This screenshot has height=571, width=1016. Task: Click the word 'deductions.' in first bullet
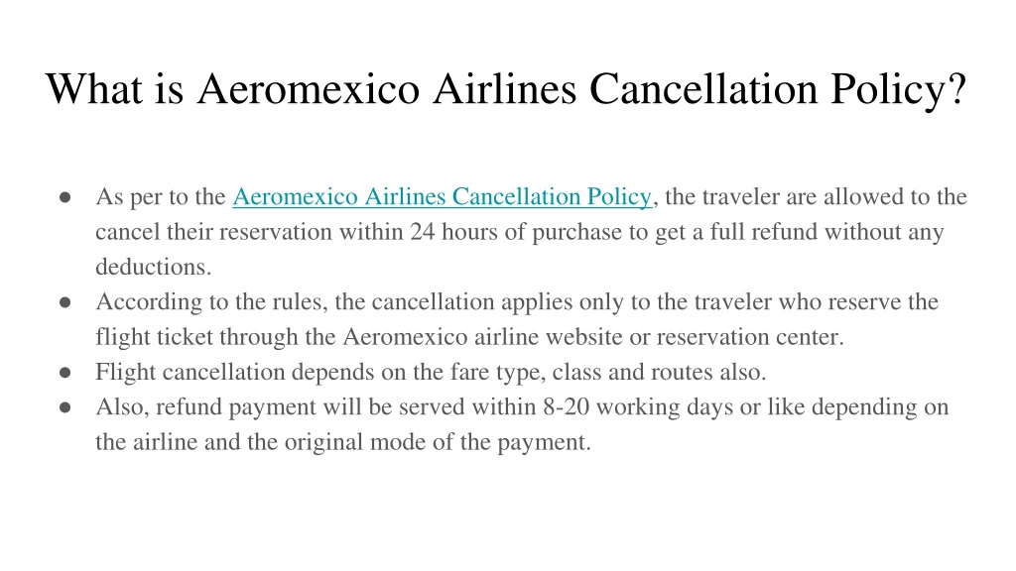tap(154, 267)
